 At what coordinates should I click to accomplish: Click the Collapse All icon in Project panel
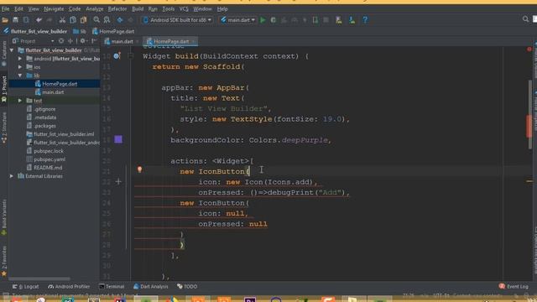pyautogui.click(x=70, y=41)
